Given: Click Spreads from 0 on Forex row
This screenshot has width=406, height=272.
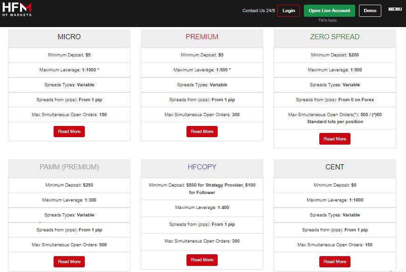Looking at the screenshot, I should click(335, 100).
